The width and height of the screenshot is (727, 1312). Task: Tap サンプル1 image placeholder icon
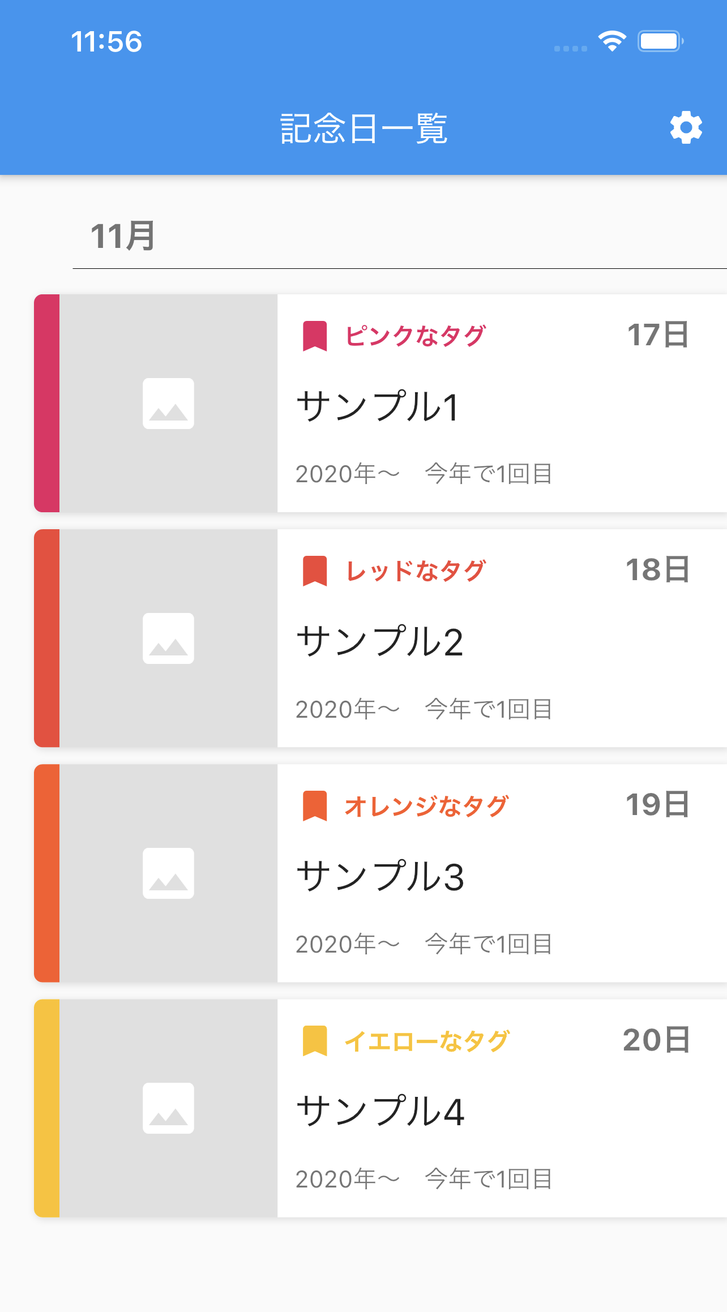(x=168, y=404)
